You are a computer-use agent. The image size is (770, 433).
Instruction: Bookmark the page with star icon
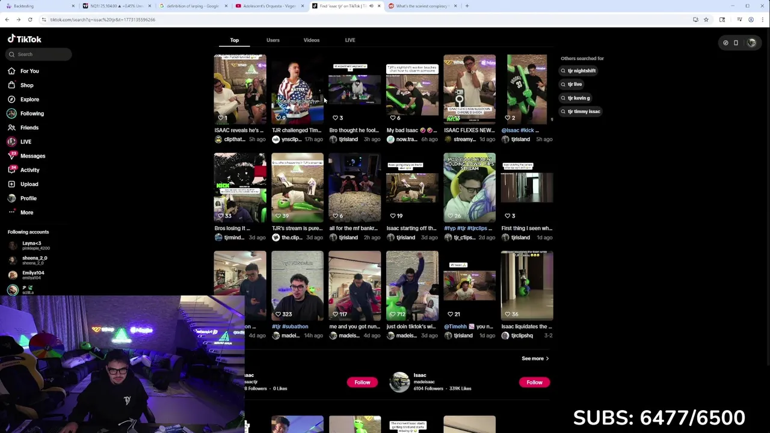click(706, 20)
